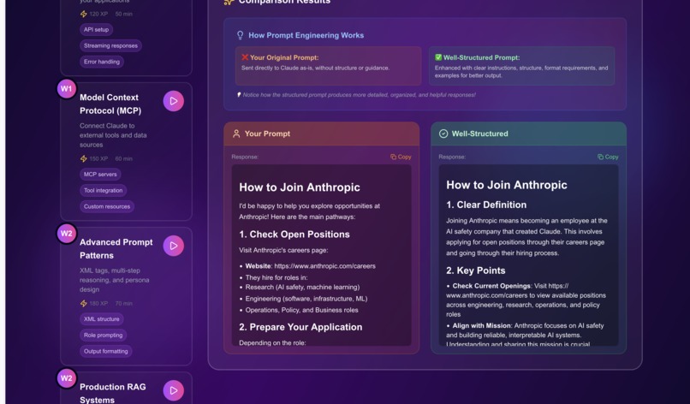Viewport: 690px width, 404px height.
Task: Copy the Your Prompt response
Action: pyautogui.click(x=401, y=157)
